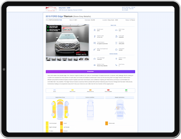Screen dimensions: 181x139
Task: Click the Drivetrain icon
Action: point(116,43)
